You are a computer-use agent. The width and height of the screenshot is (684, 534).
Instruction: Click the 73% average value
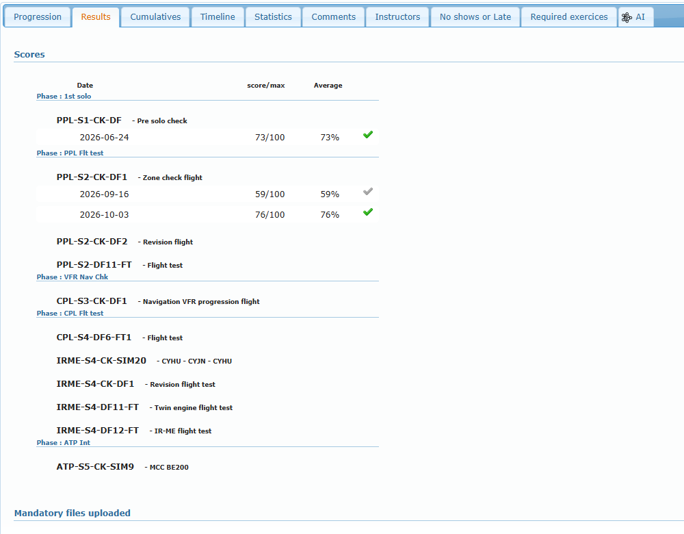(x=330, y=137)
